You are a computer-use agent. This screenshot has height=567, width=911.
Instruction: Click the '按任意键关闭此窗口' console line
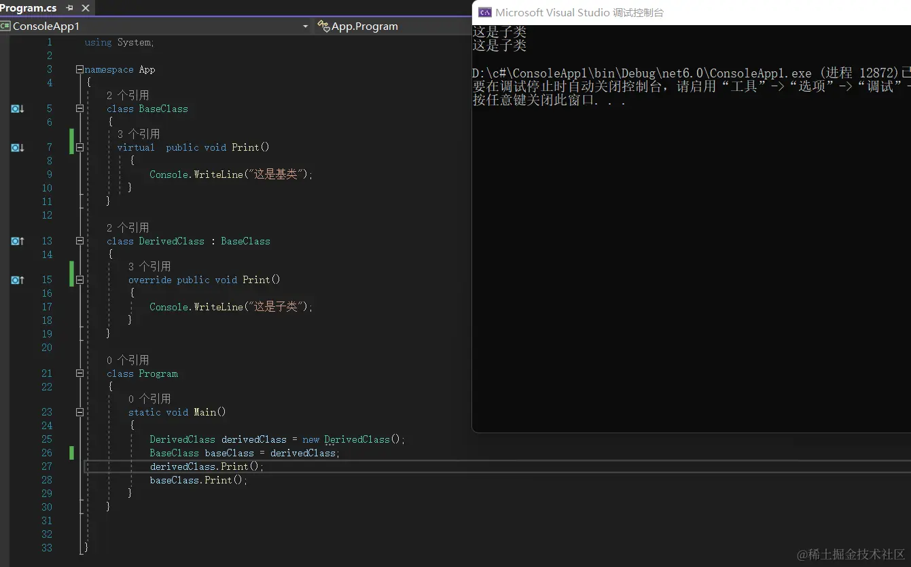(x=549, y=100)
